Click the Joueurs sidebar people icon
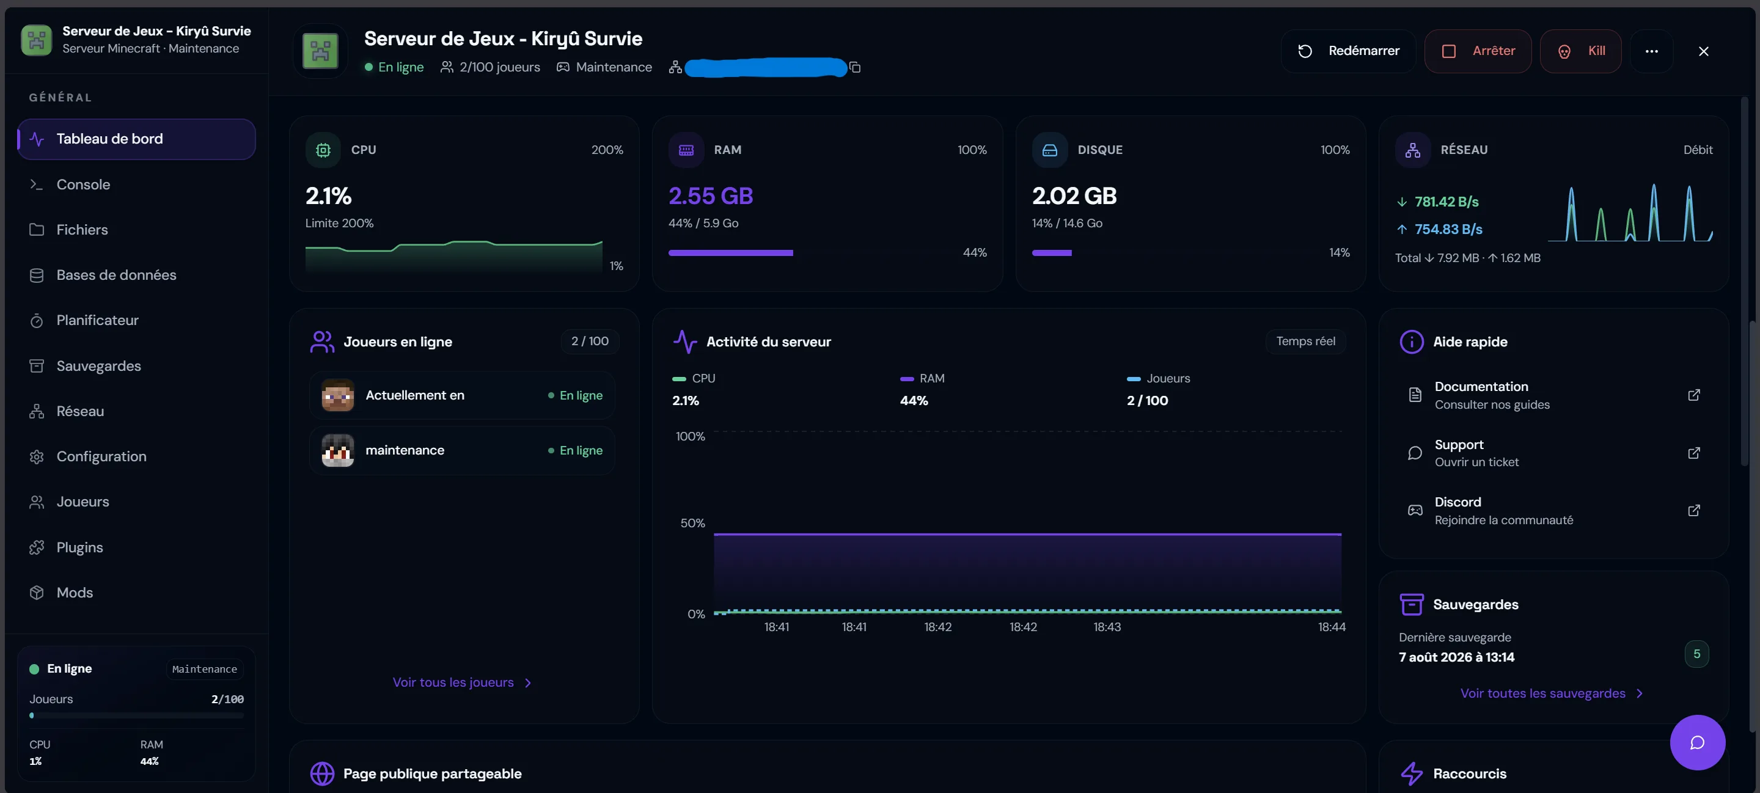 (37, 502)
